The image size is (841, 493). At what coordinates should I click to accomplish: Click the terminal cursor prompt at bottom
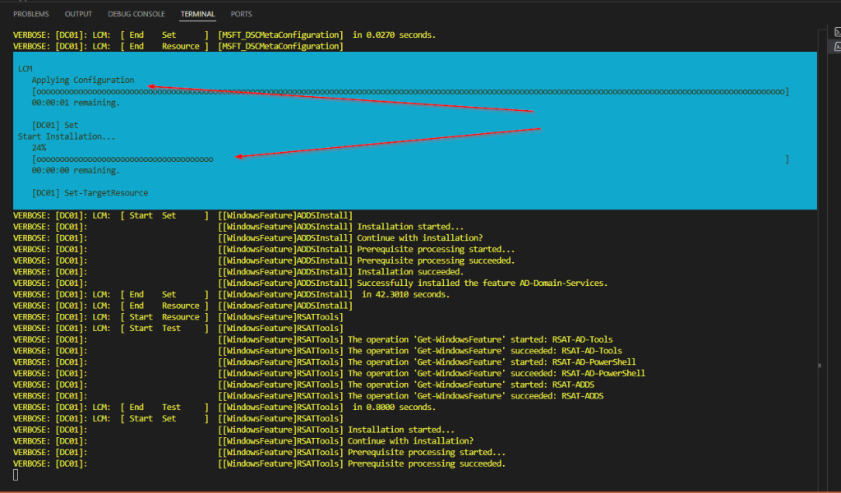[x=16, y=475]
